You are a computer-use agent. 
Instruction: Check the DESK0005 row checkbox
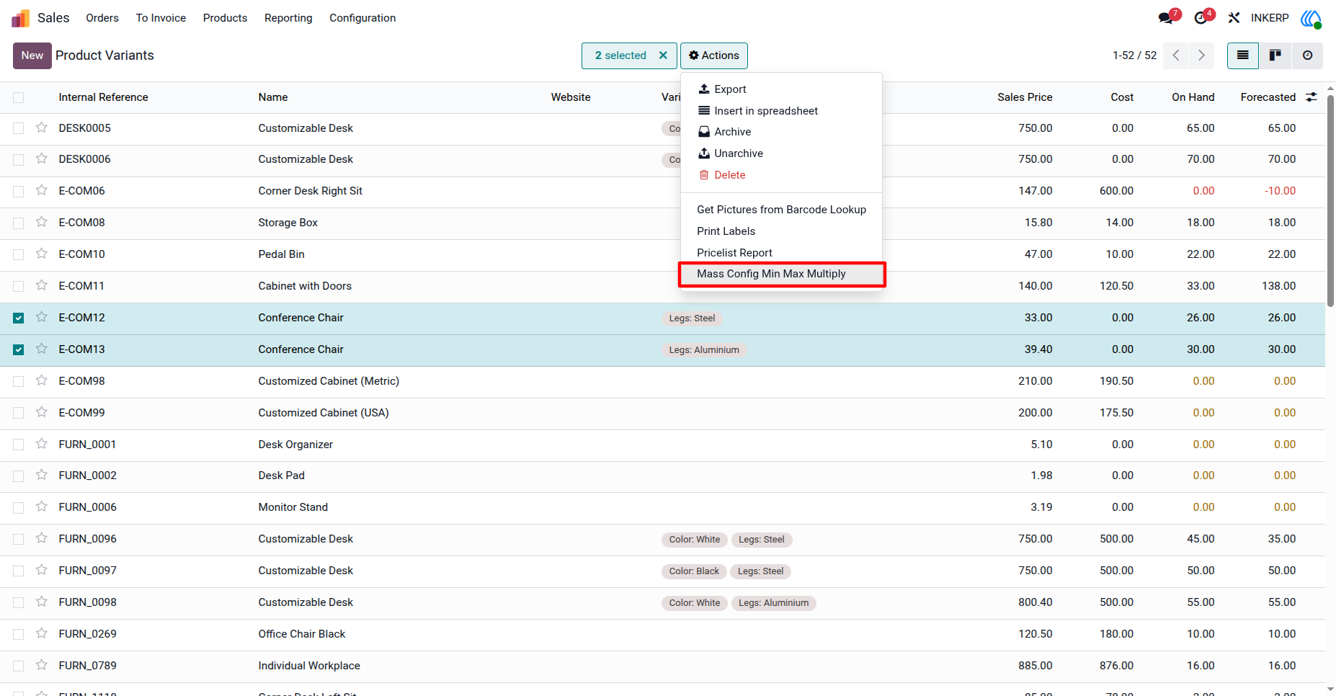[x=19, y=128]
